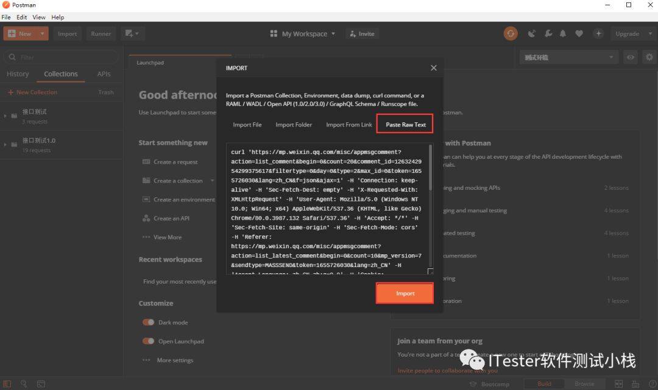Image resolution: width=658 pixels, height=390 pixels.
Task: Switch to Import Folder tab
Action: (x=294, y=124)
